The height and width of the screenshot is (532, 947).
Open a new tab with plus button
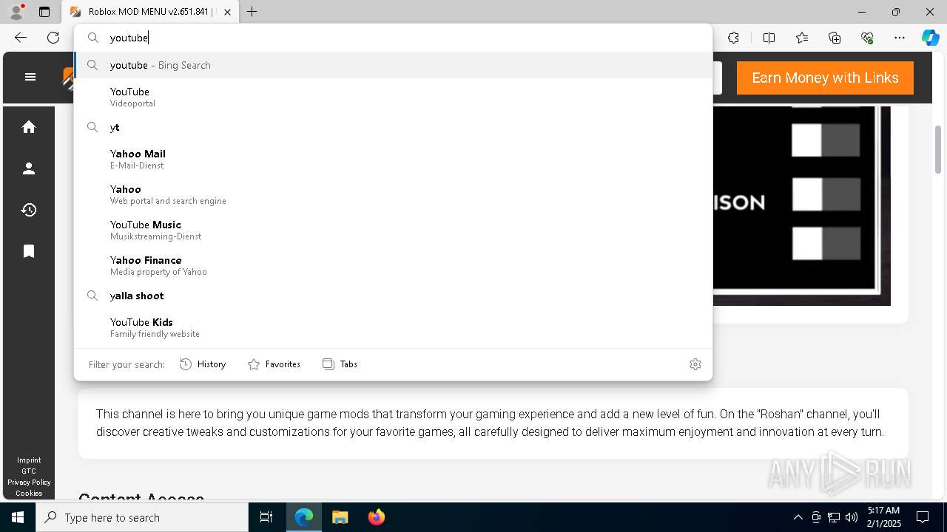252,12
